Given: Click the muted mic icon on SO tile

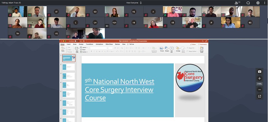Looking at the screenshot, I should tap(88, 15).
